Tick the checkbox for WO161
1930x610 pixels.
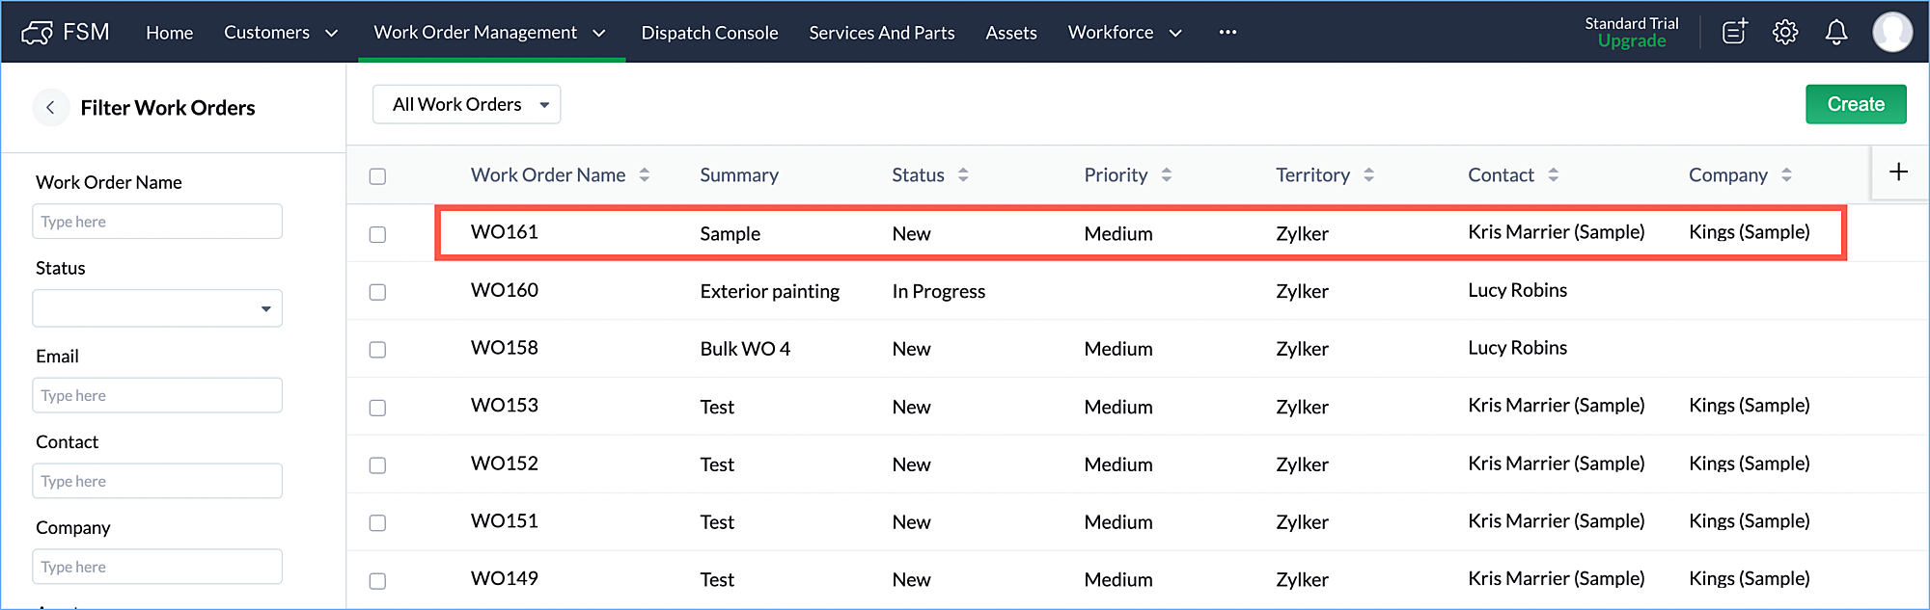tap(377, 234)
